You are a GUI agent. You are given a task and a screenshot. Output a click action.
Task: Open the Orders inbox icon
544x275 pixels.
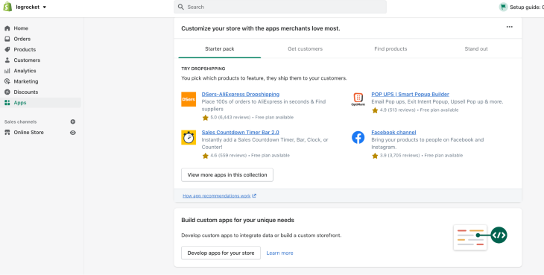coord(7,39)
